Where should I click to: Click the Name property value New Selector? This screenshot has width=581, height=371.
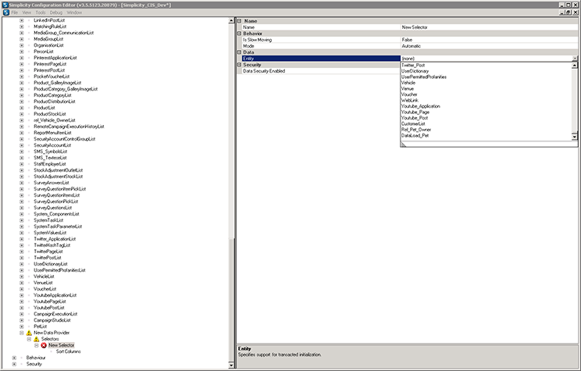coord(415,27)
